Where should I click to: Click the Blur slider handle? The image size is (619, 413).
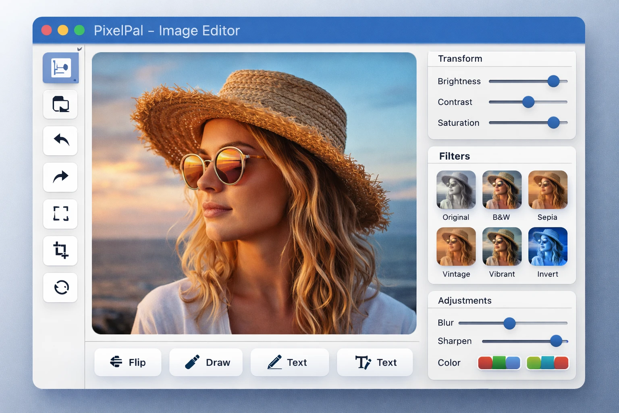click(x=509, y=323)
